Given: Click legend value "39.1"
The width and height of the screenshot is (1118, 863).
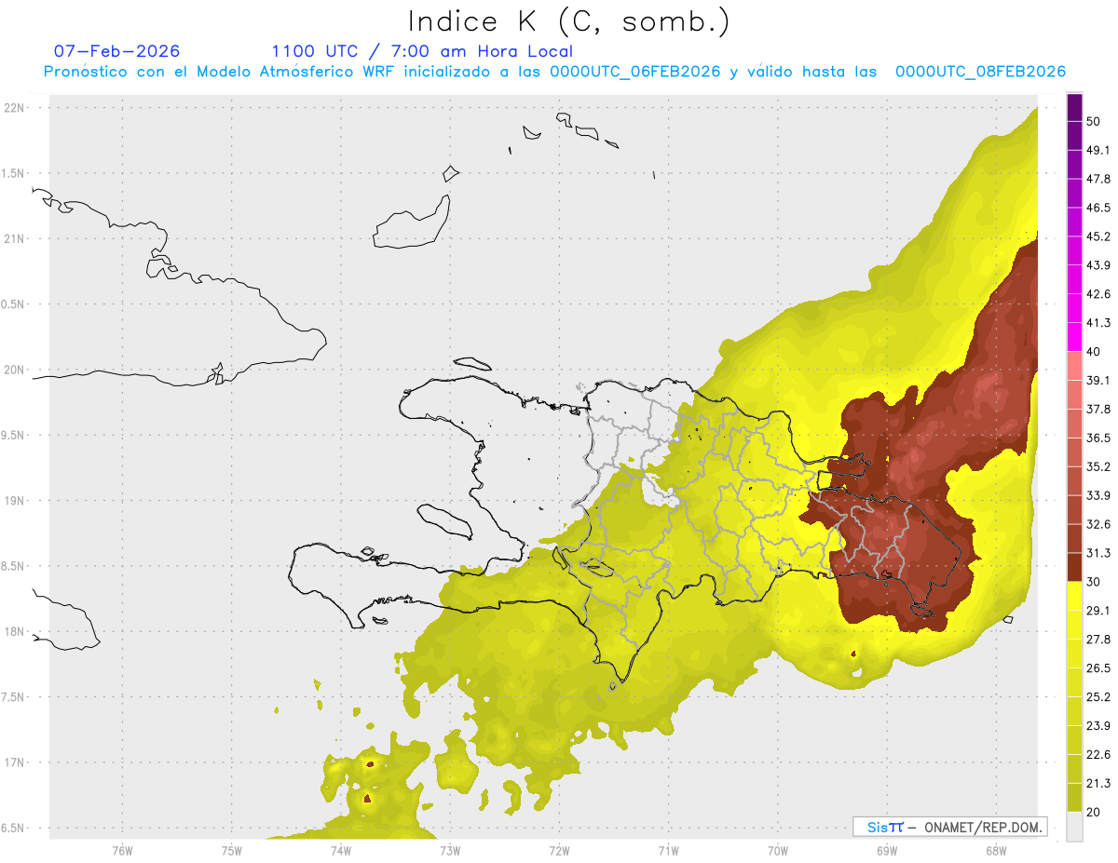Looking at the screenshot, I should click(x=1098, y=381).
